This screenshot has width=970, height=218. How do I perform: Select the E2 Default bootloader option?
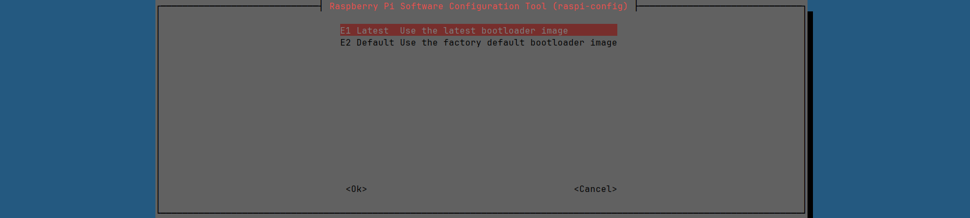point(478,43)
